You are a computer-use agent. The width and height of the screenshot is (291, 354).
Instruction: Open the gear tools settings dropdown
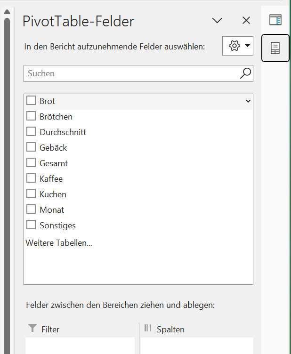[238, 46]
